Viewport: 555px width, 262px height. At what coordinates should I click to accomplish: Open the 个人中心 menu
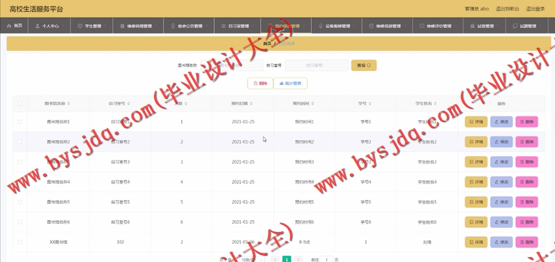click(50, 26)
